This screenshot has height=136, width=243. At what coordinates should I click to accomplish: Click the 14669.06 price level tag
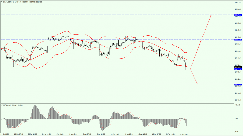[238, 15]
